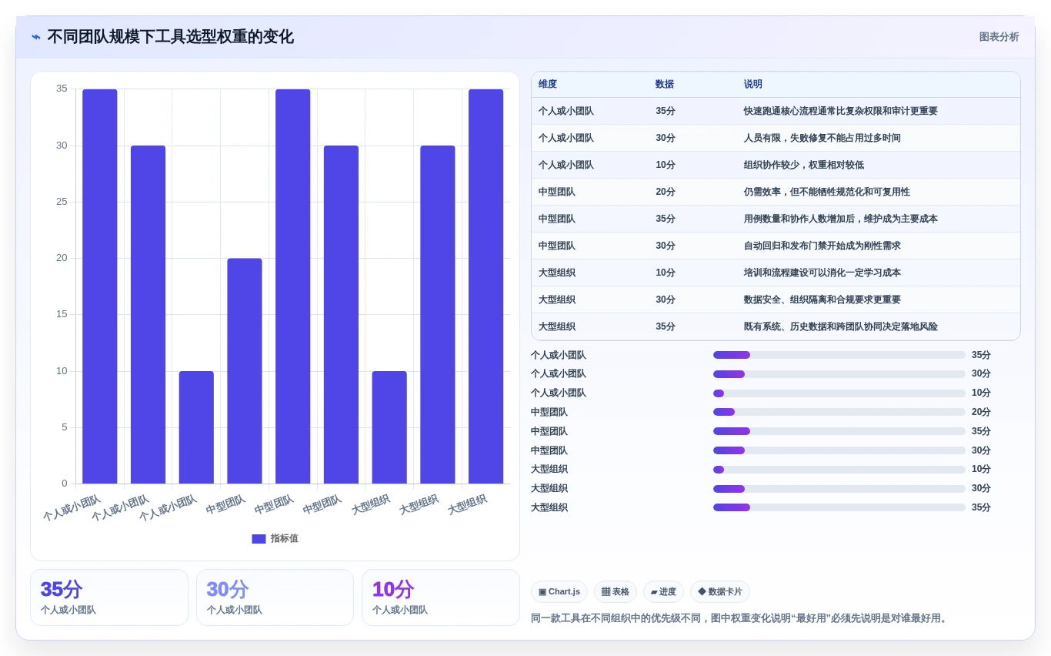Select the row 数据安全、组织隔离和合规要求更重要
The image size is (1051, 656).
pos(776,300)
